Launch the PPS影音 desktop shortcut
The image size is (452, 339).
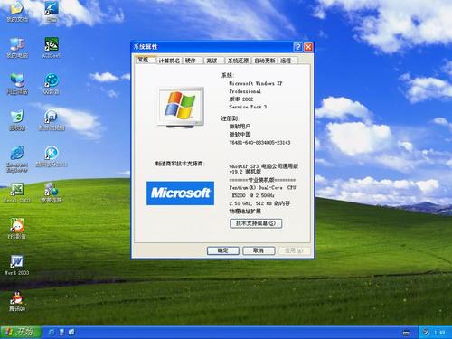[x=17, y=229]
